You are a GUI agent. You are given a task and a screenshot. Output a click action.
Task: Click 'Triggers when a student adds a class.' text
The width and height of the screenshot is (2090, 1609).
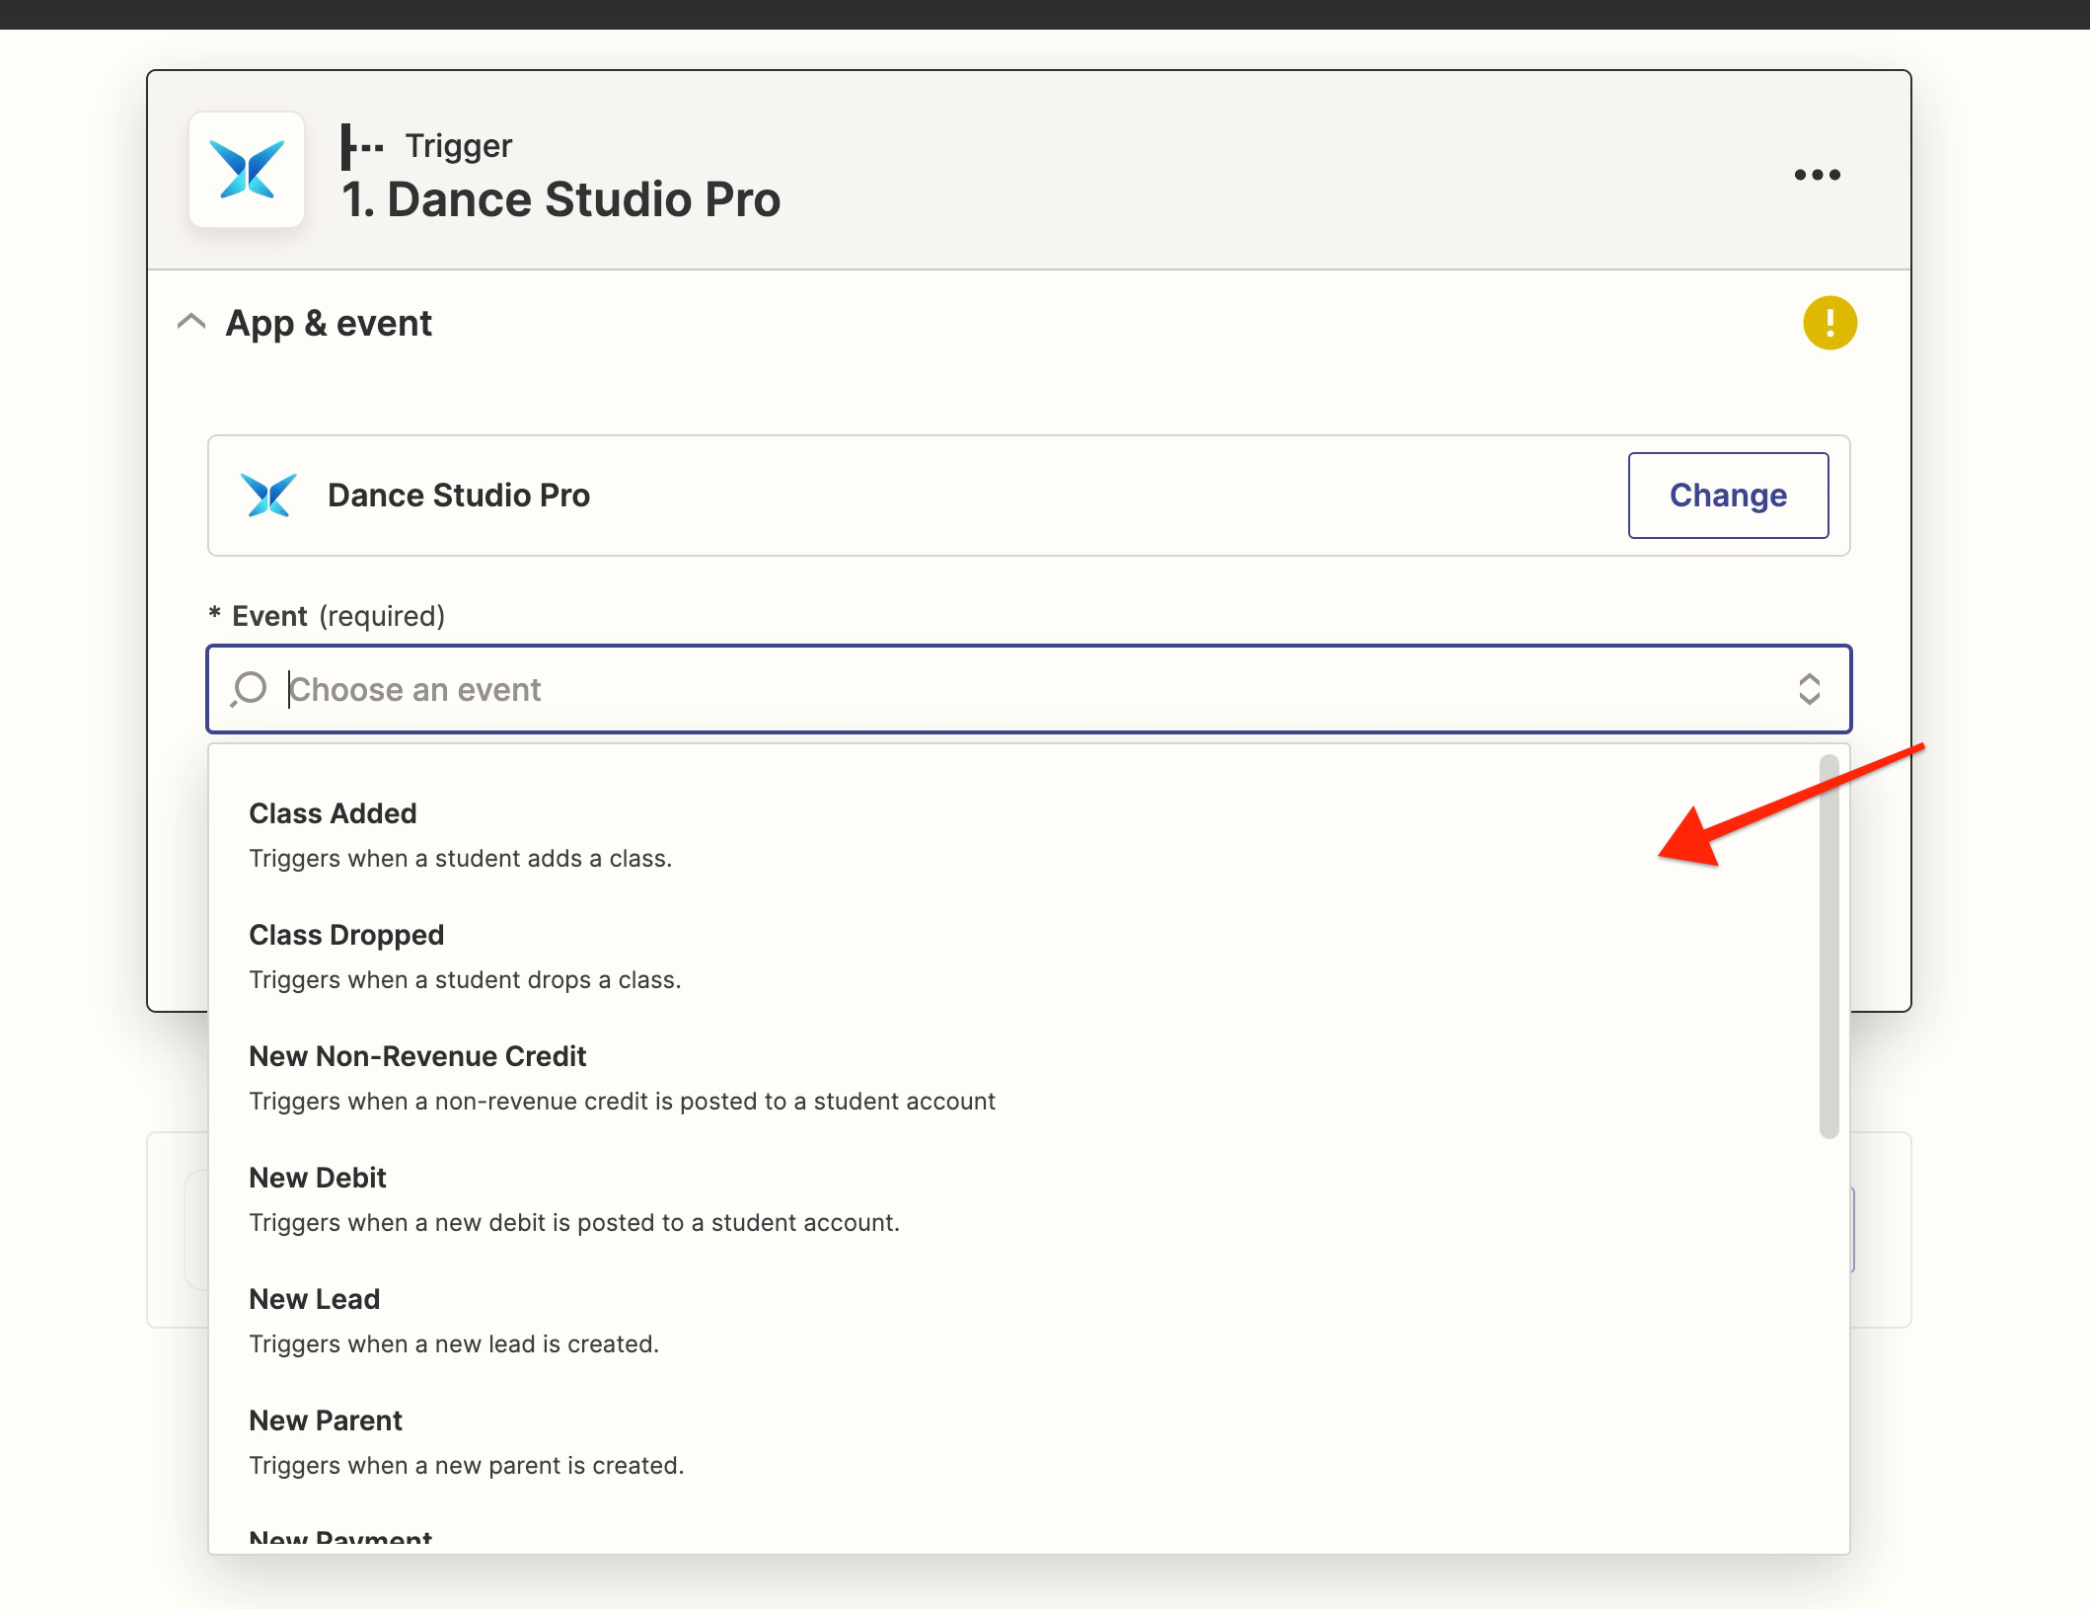tap(460, 858)
